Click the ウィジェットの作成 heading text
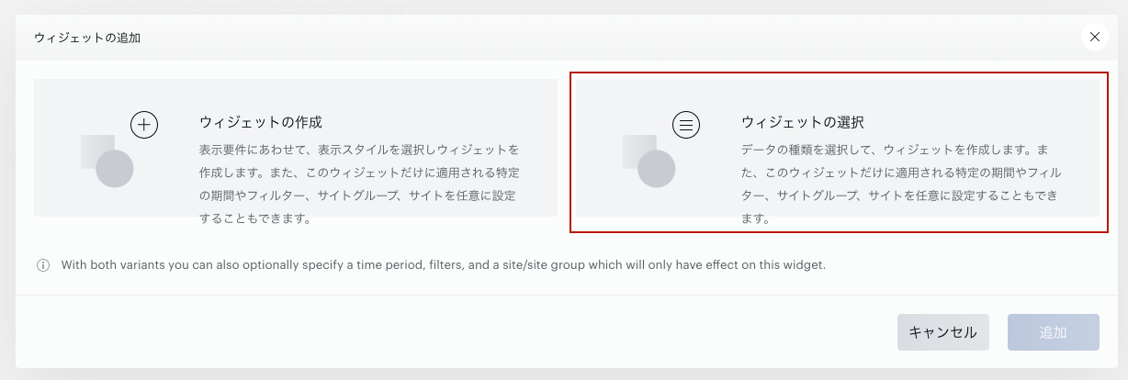1128x380 pixels. point(261,122)
